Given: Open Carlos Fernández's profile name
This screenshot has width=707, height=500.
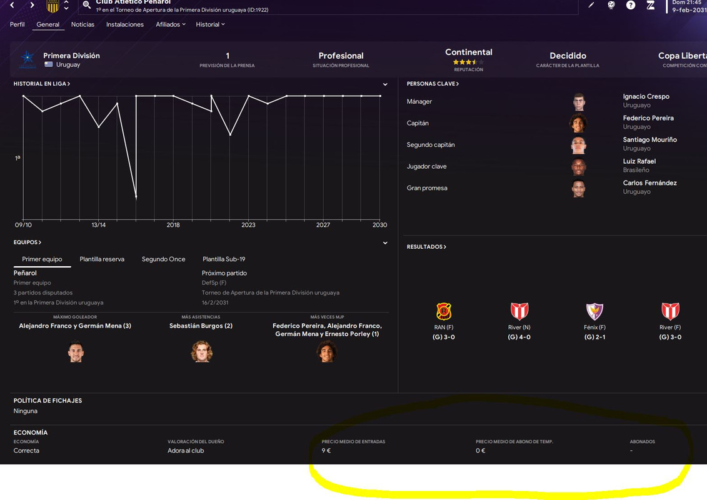Looking at the screenshot, I should (x=649, y=183).
